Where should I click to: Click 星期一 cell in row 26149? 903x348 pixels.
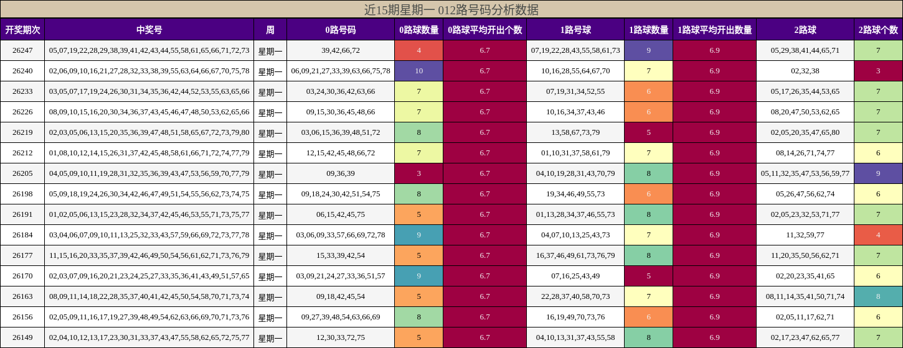click(270, 337)
